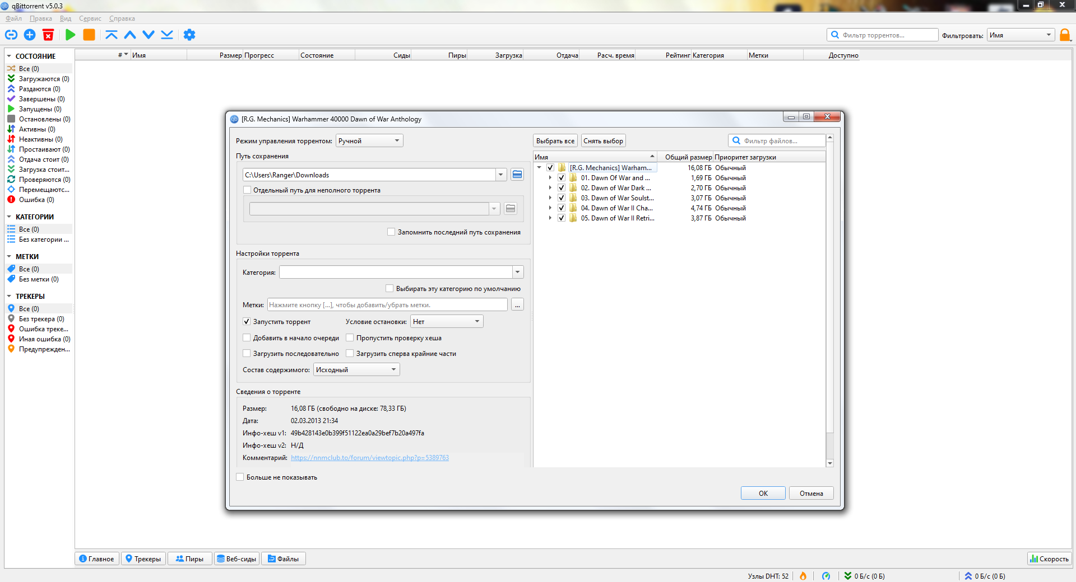Uncheck the Запустить торрент checkbox
The image size is (1076, 582).
(x=247, y=321)
